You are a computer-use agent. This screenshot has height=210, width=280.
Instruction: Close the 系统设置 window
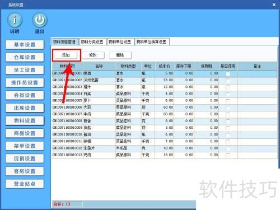(x=274, y=4)
